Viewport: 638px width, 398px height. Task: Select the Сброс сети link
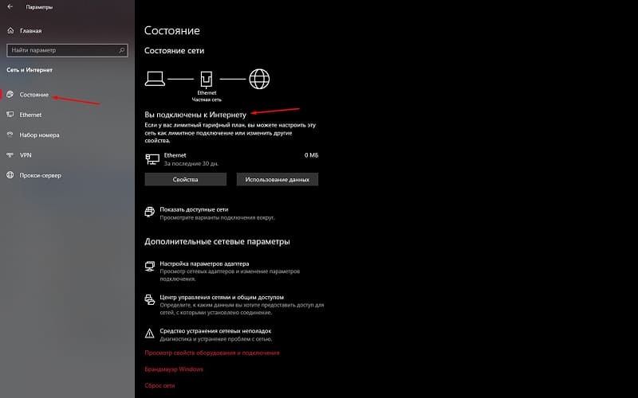click(160, 386)
